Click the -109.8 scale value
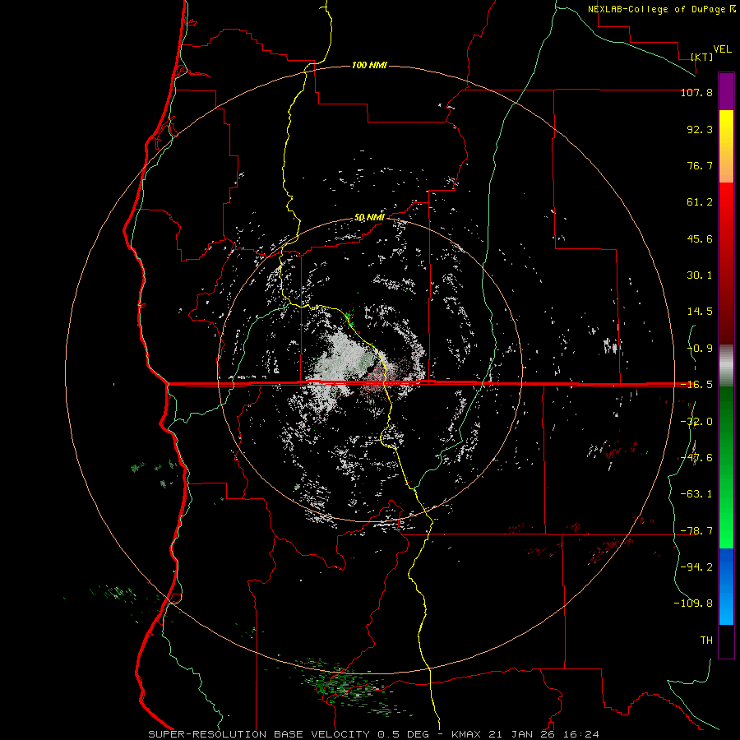Screen dimensions: 740x740 (x=693, y=604)
